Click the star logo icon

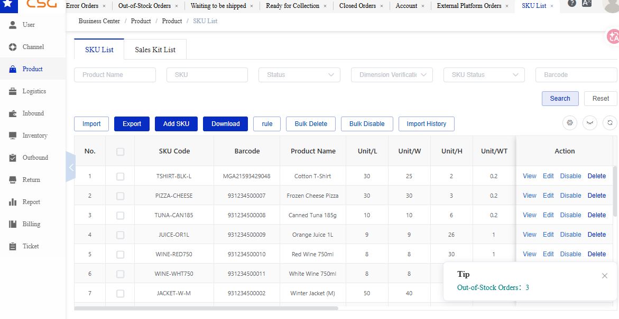pos(8,4)
